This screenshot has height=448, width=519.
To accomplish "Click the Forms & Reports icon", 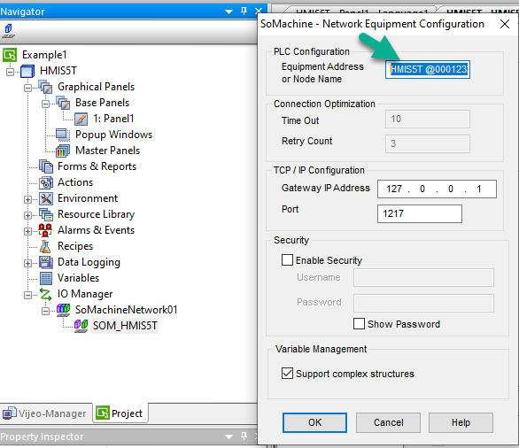I will pyautogui.click(x=46, y=166).
